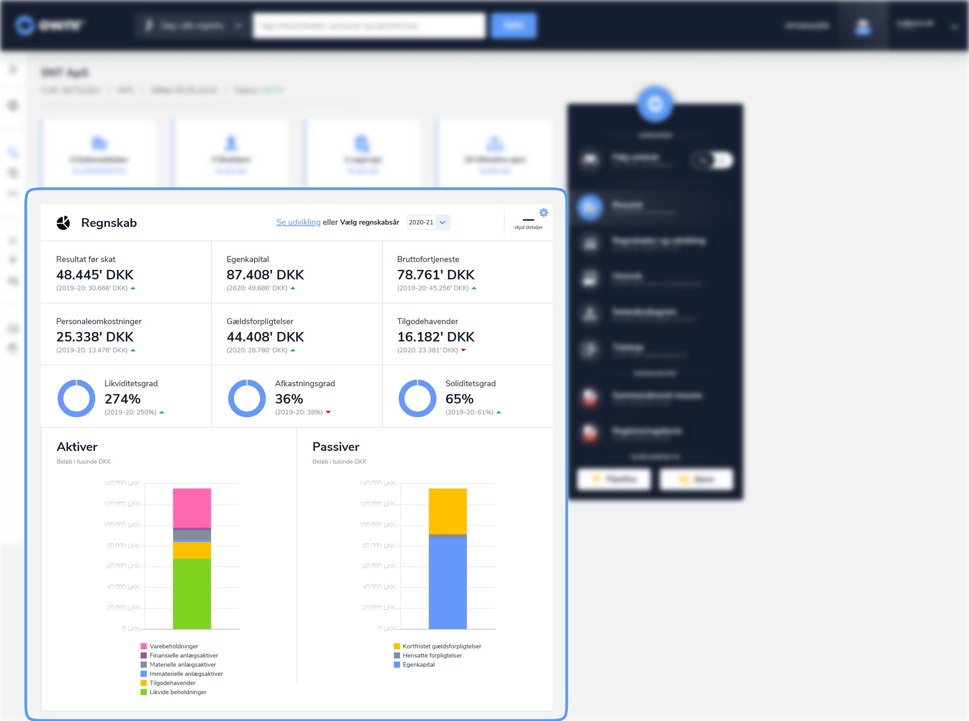The image size is (969, 721).
Task: Flip the toggle switch in the dark side panel
Action: tap(712, 160)
